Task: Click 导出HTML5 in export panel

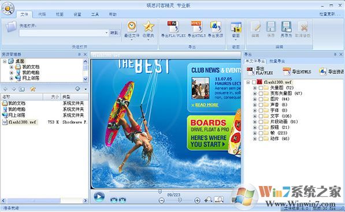Action: pos(297,72)
